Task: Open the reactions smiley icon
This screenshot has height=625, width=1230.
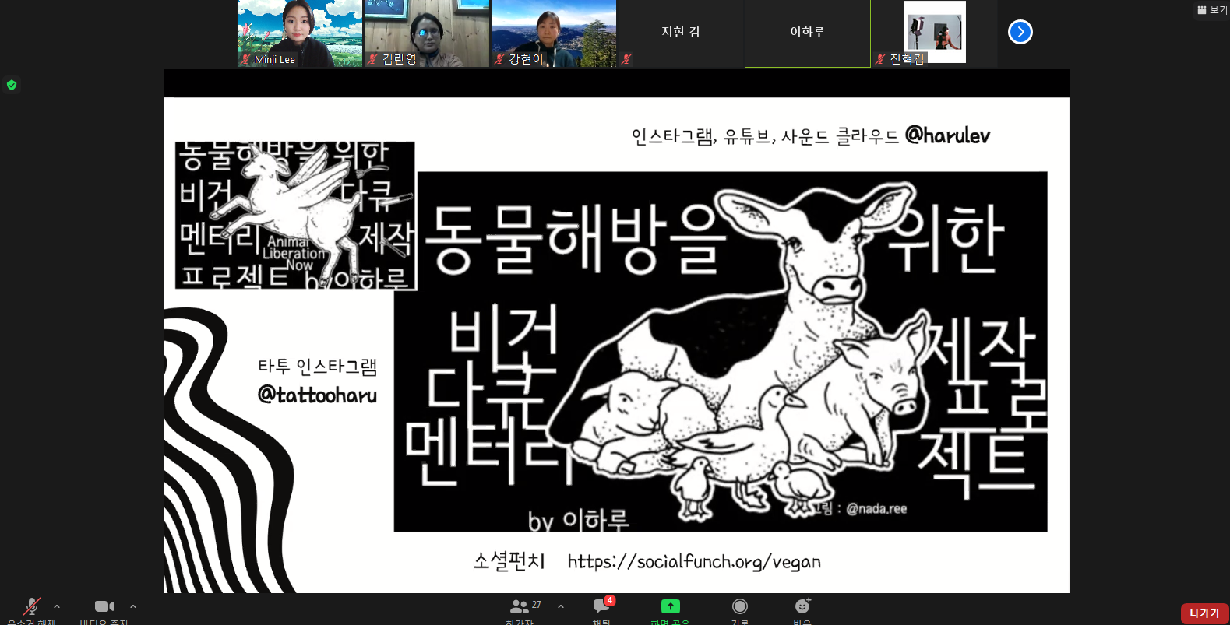Action: point(802,606)
